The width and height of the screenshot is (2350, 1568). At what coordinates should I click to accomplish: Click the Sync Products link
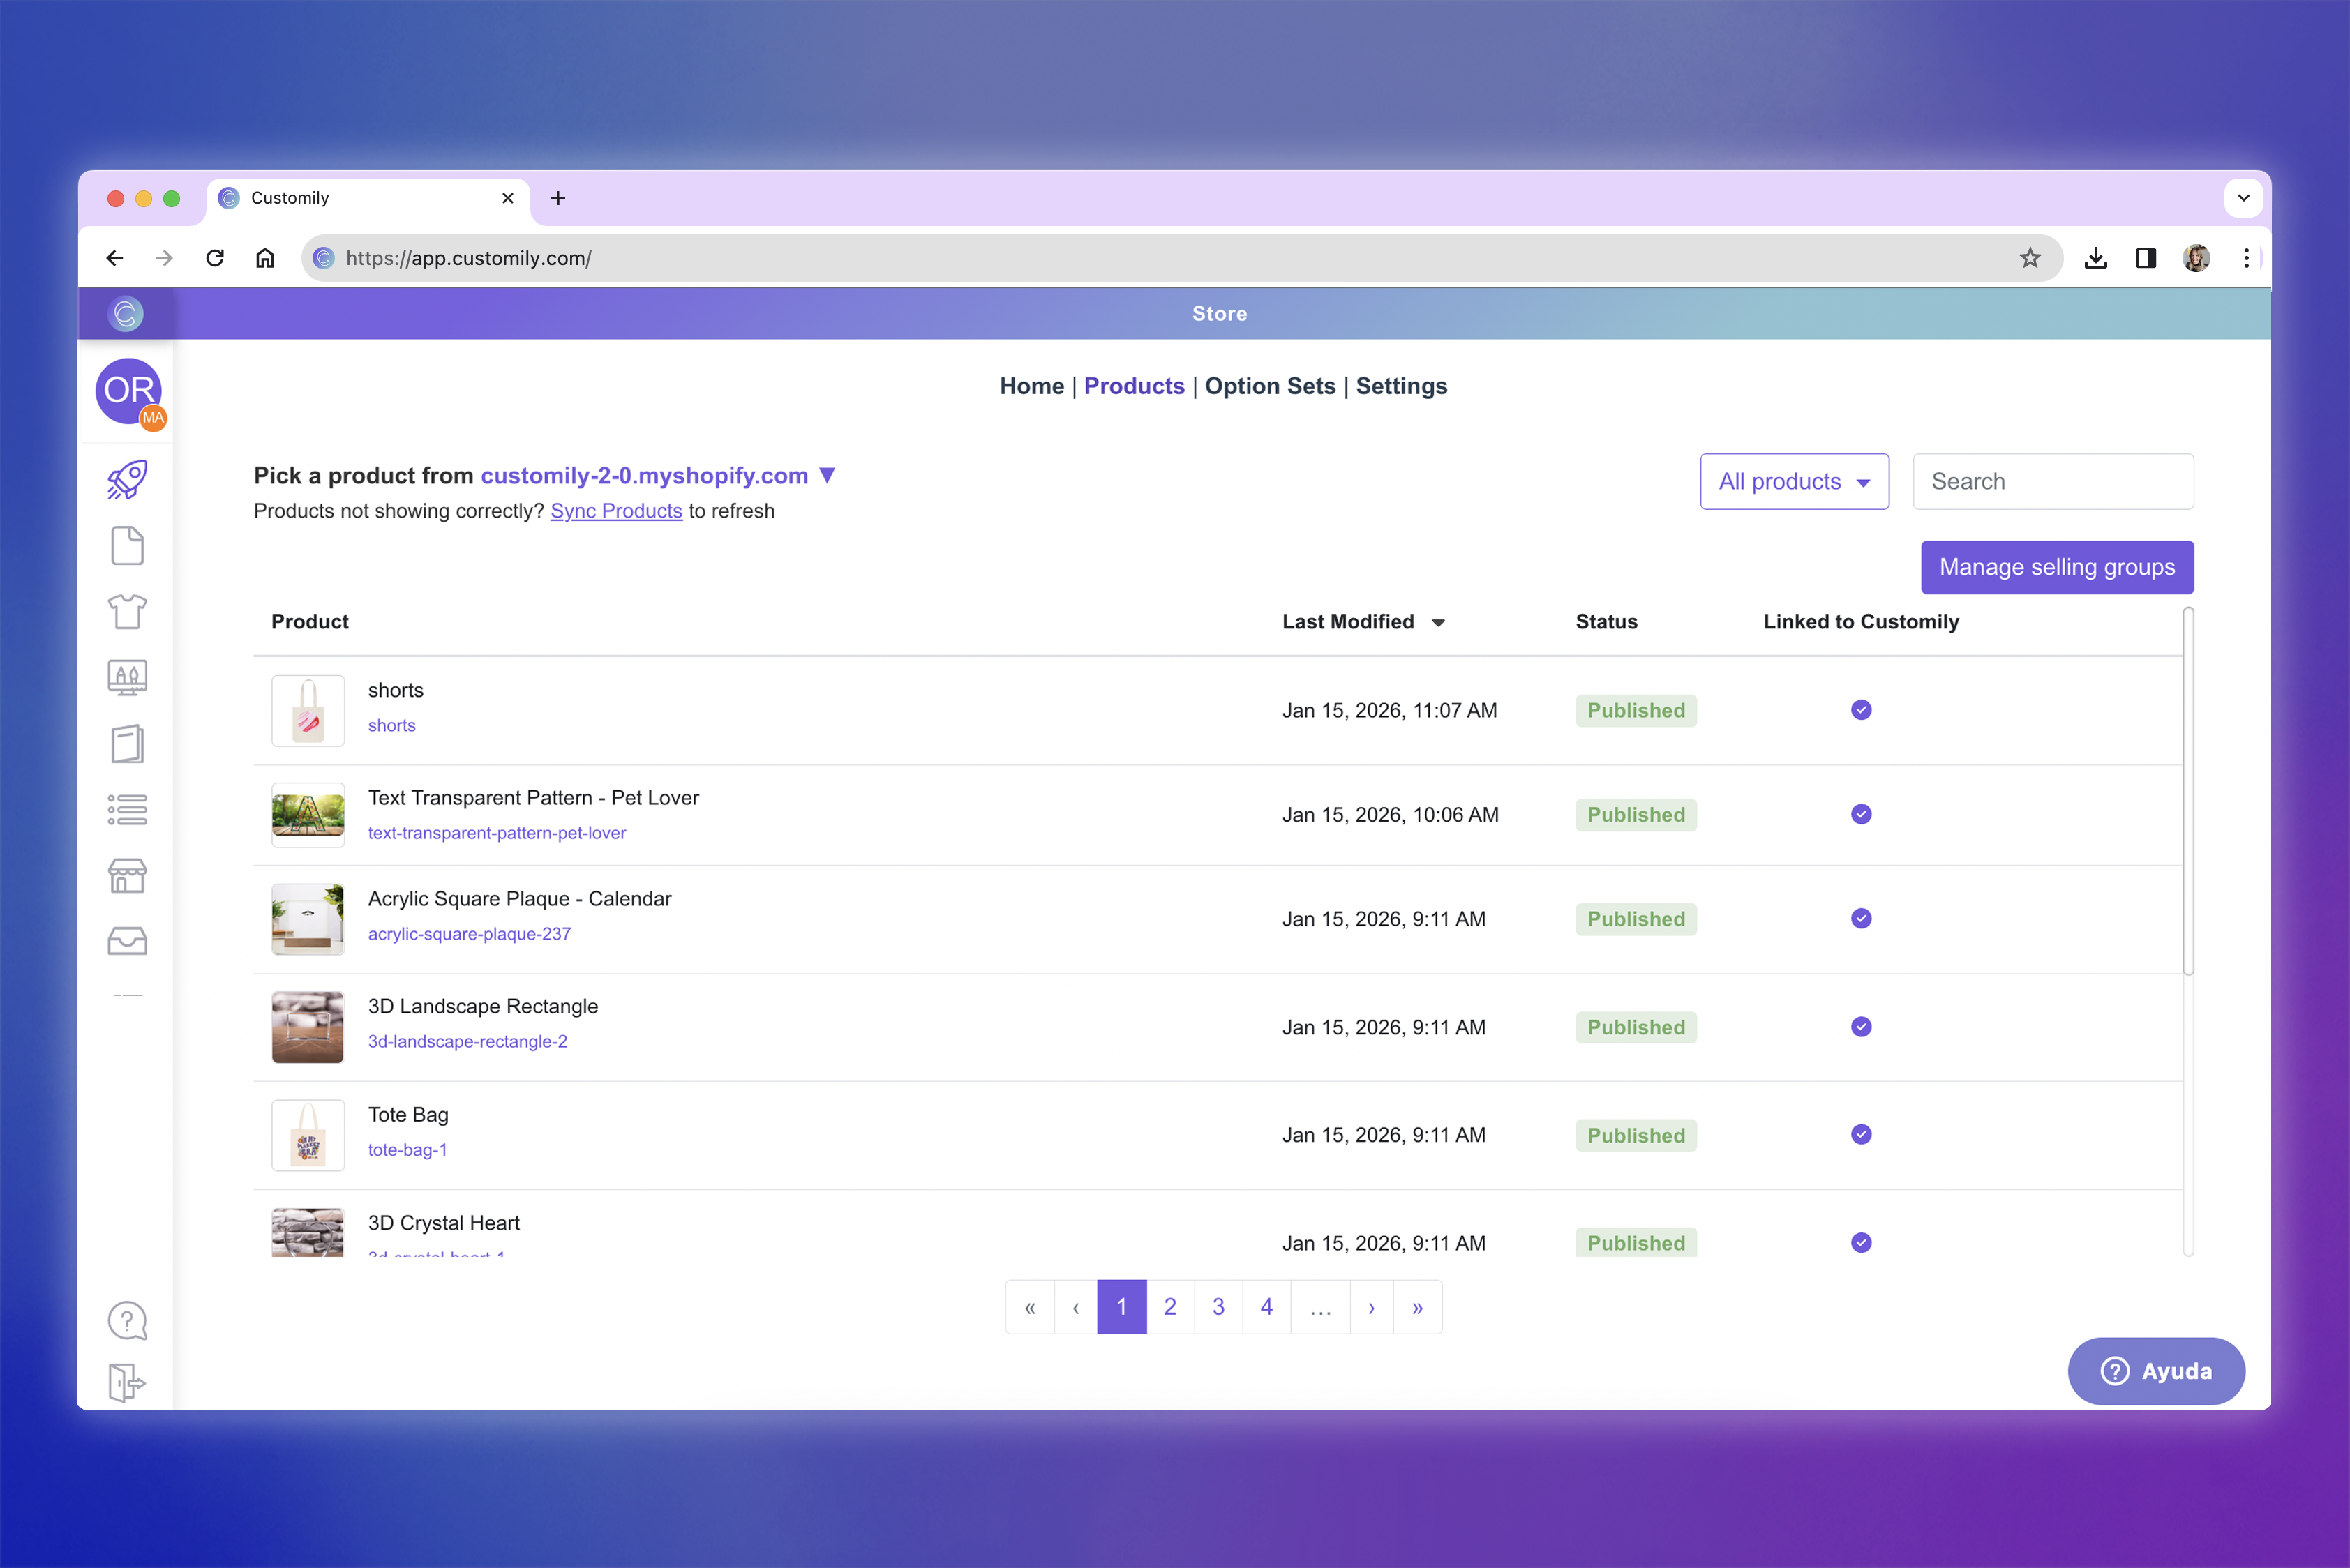coord(616,511)
